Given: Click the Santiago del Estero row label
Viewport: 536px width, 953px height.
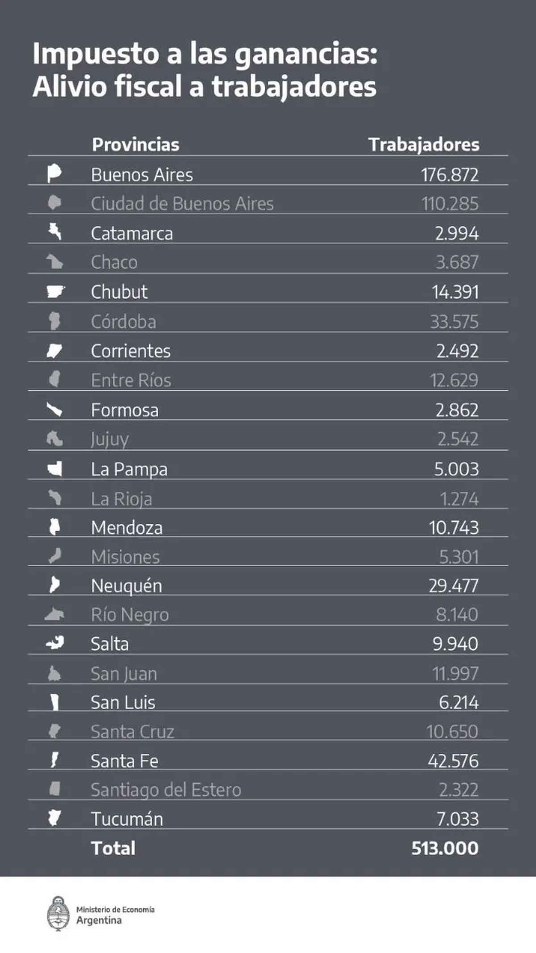Looking at the screenshot, I should point(166,790).
